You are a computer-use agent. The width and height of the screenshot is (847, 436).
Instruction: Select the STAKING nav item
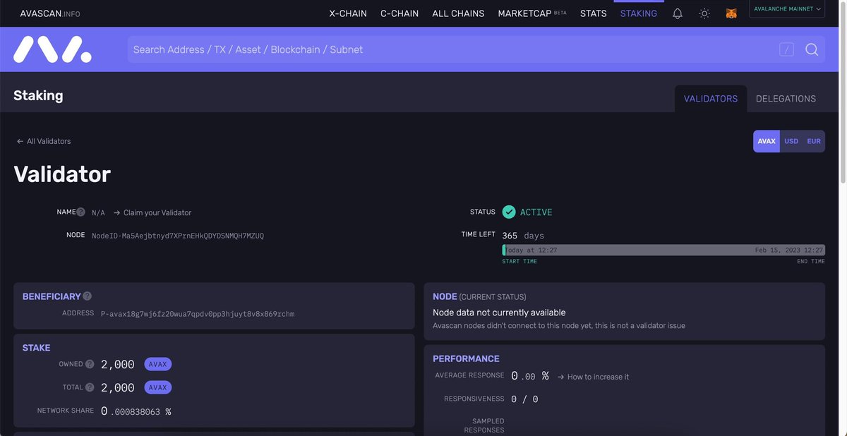tap(639, 13)
